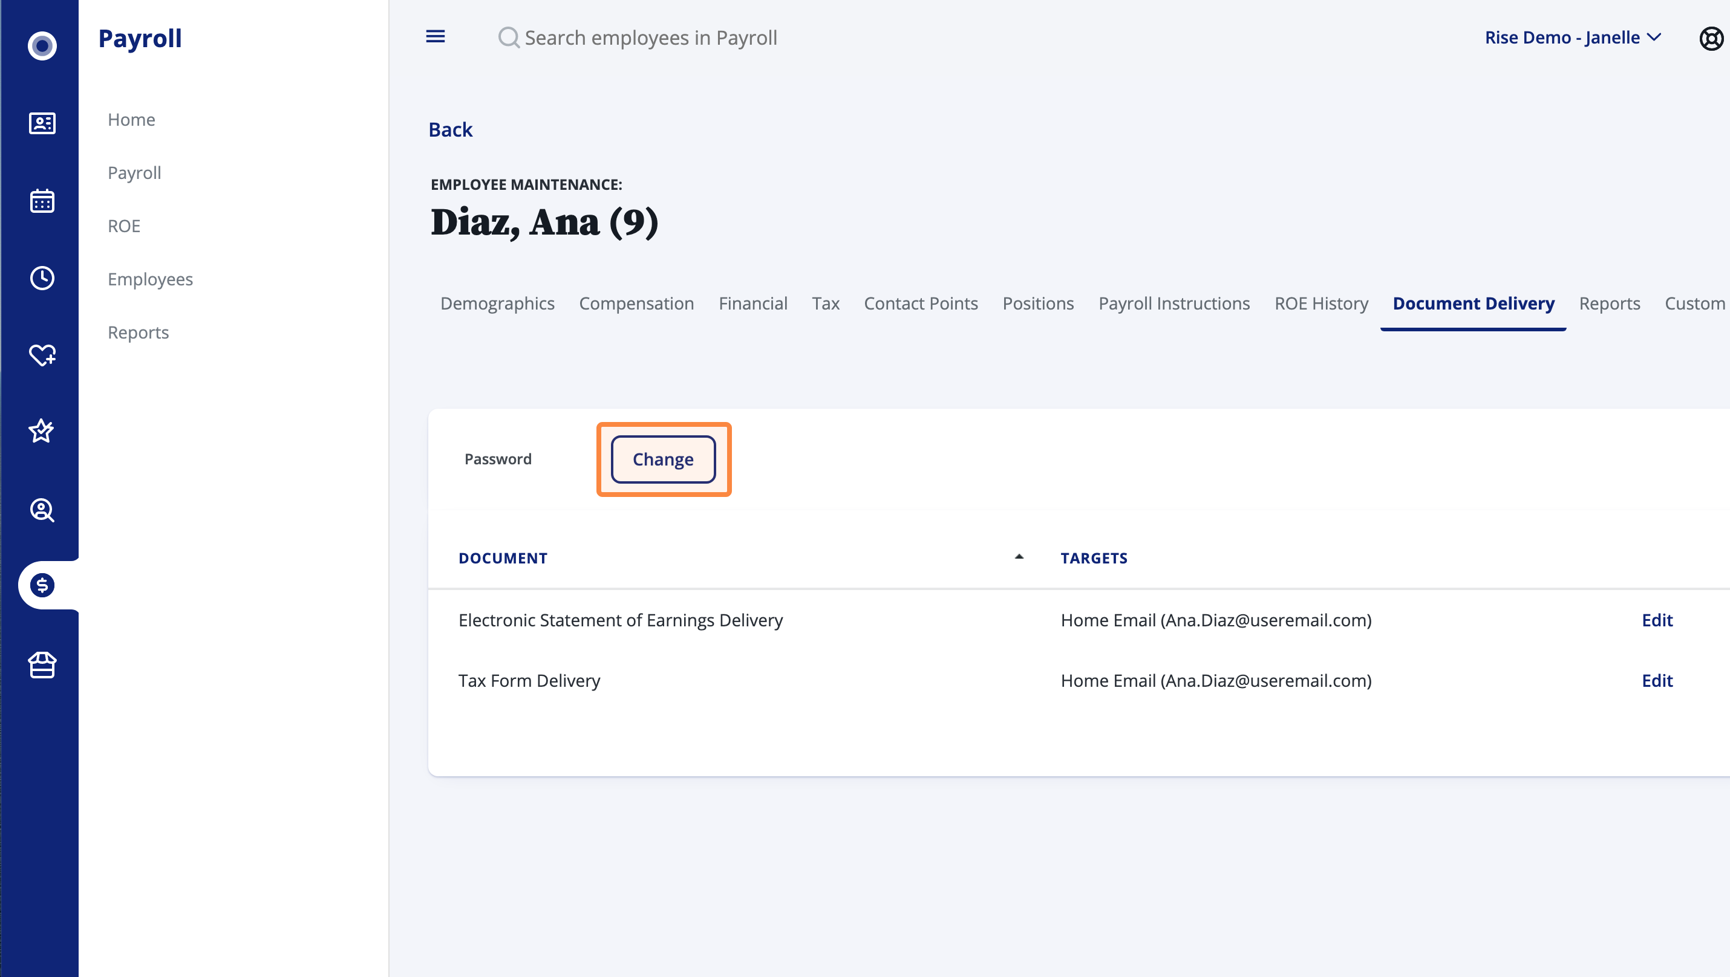Open the person search recruiting icon

point(42,510)
